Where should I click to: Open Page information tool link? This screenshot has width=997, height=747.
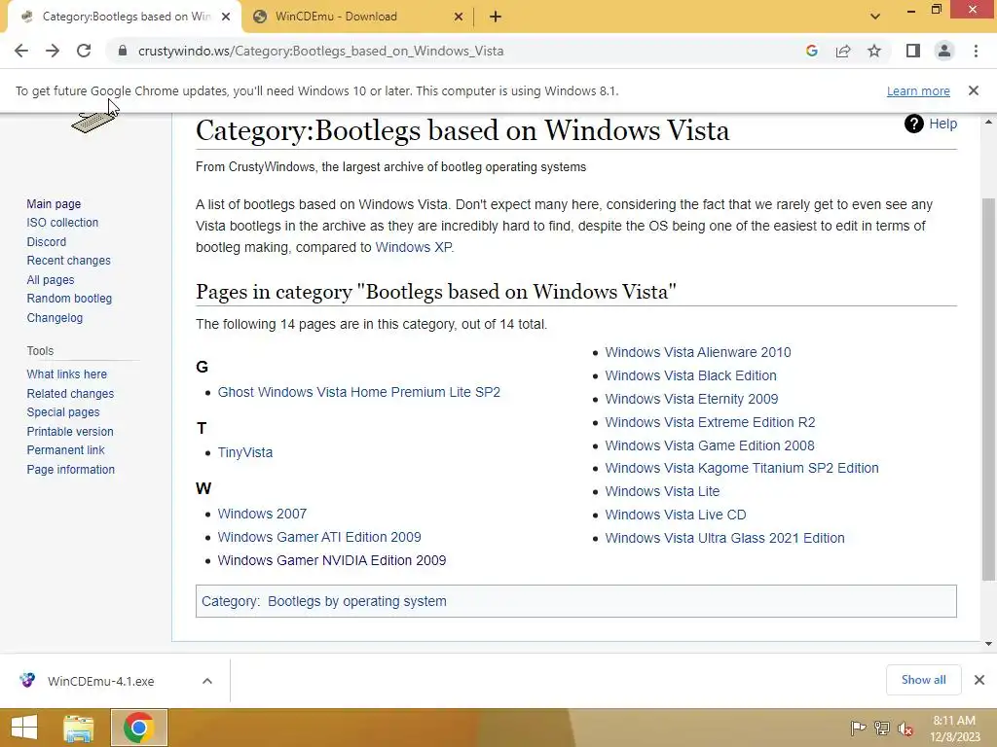click(70, 470)
